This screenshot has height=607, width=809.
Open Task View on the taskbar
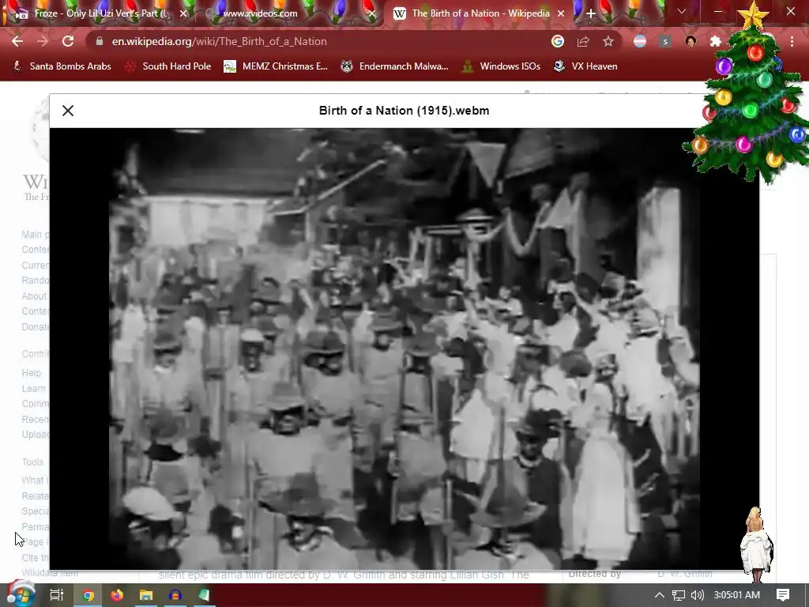click(x=57, y=595)
